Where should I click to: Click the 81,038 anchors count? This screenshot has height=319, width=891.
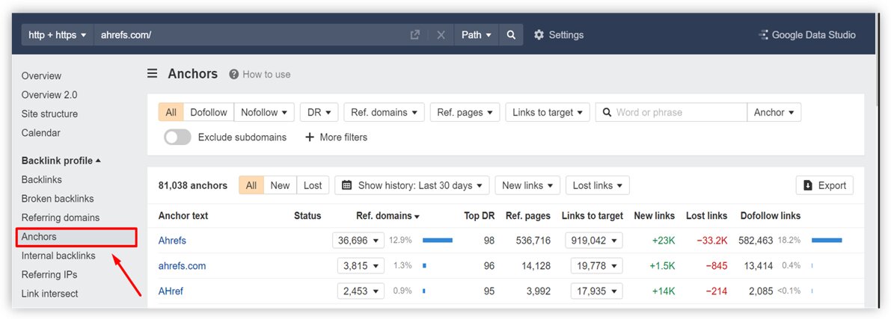192,185
